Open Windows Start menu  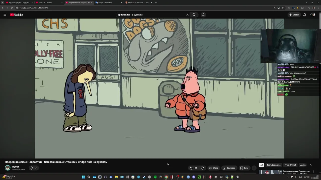coord(83,177)
